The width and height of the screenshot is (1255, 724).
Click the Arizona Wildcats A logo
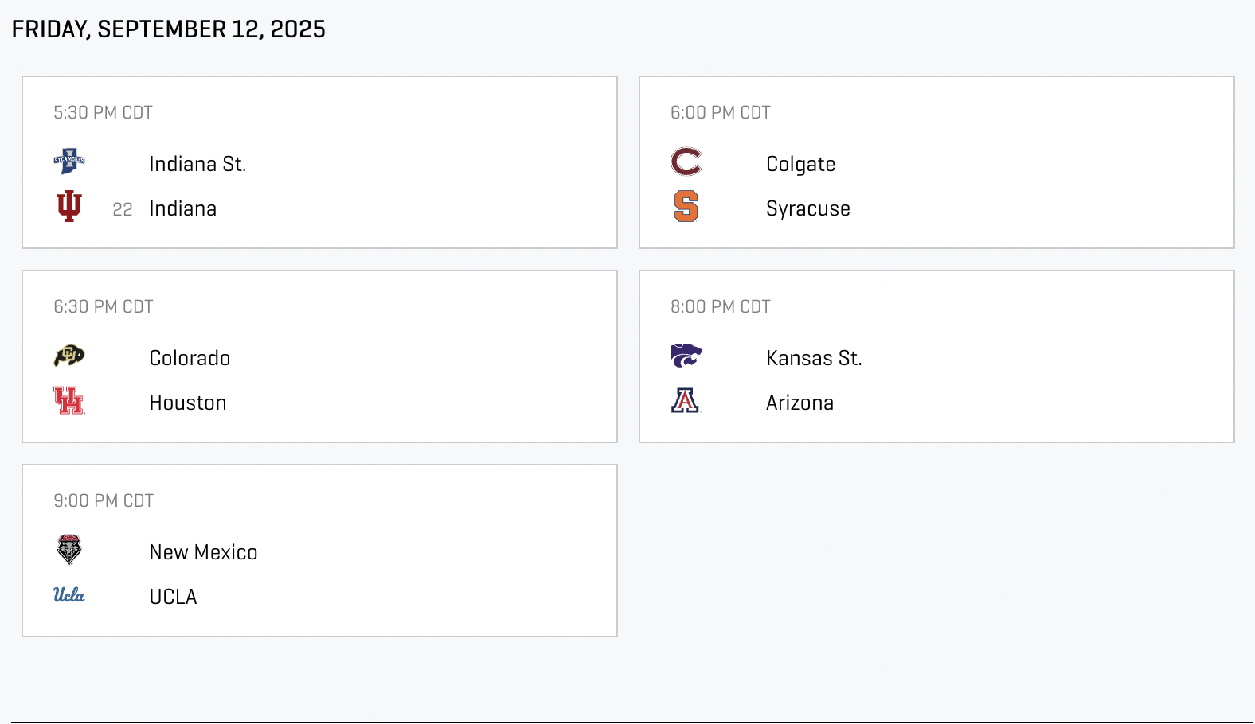(686, 400)
